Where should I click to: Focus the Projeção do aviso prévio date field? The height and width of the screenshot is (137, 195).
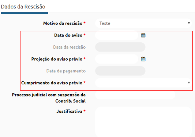click(x=117, y=59)
